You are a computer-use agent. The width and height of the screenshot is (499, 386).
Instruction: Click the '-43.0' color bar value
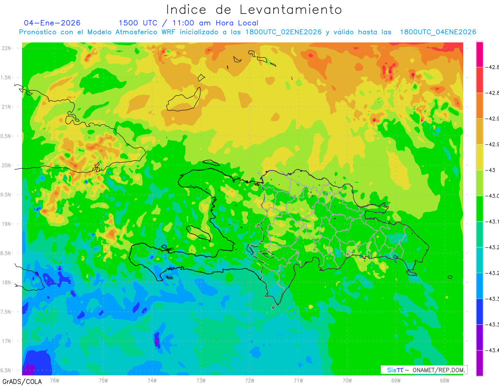tap(493, 196)
